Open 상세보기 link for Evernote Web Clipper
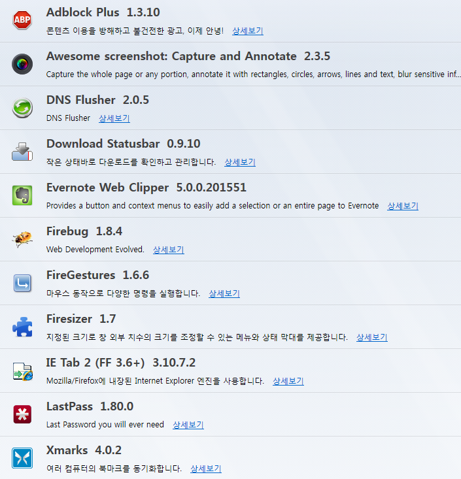This screenshot has height=479, width=461. click(403, 206)
